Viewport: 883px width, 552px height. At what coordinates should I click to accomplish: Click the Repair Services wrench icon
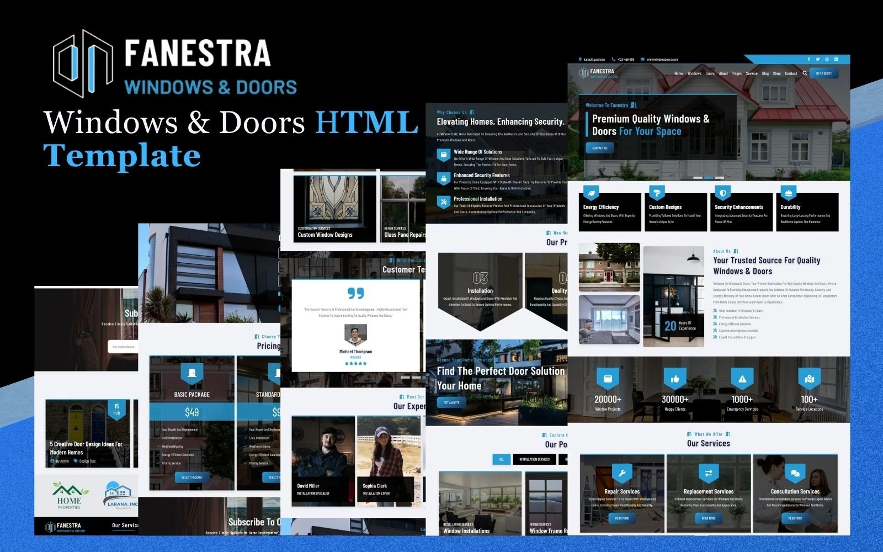tap(622, 474)
